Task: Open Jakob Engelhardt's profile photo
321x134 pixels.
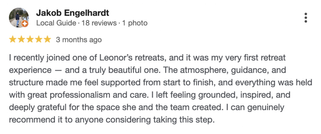Action: pyautogui.click(x=19, y=18)
